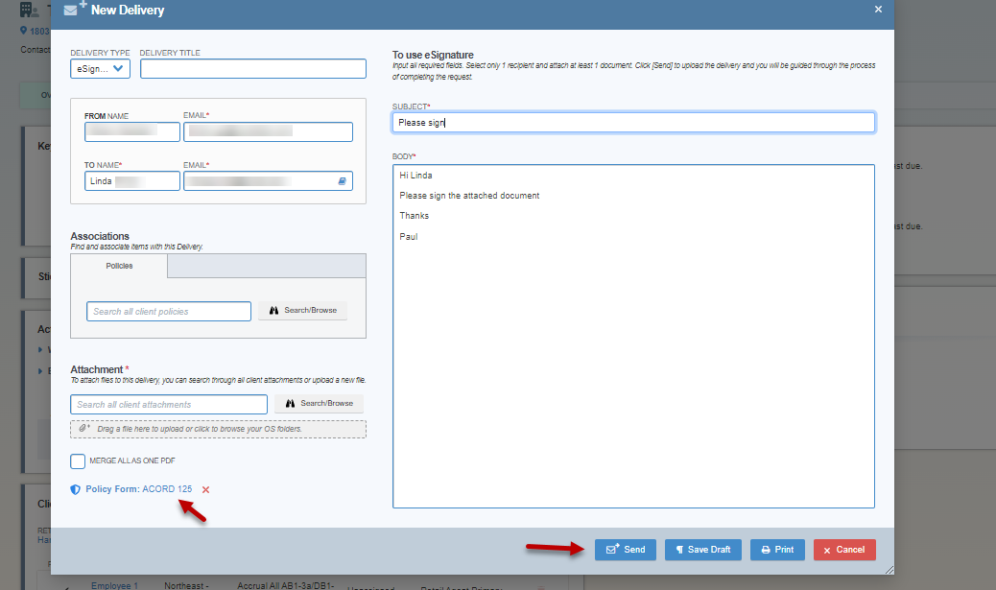Enable the MERGE ALL AS ONE PDF checkbox
996x590 pixels.
pos(78,460)
